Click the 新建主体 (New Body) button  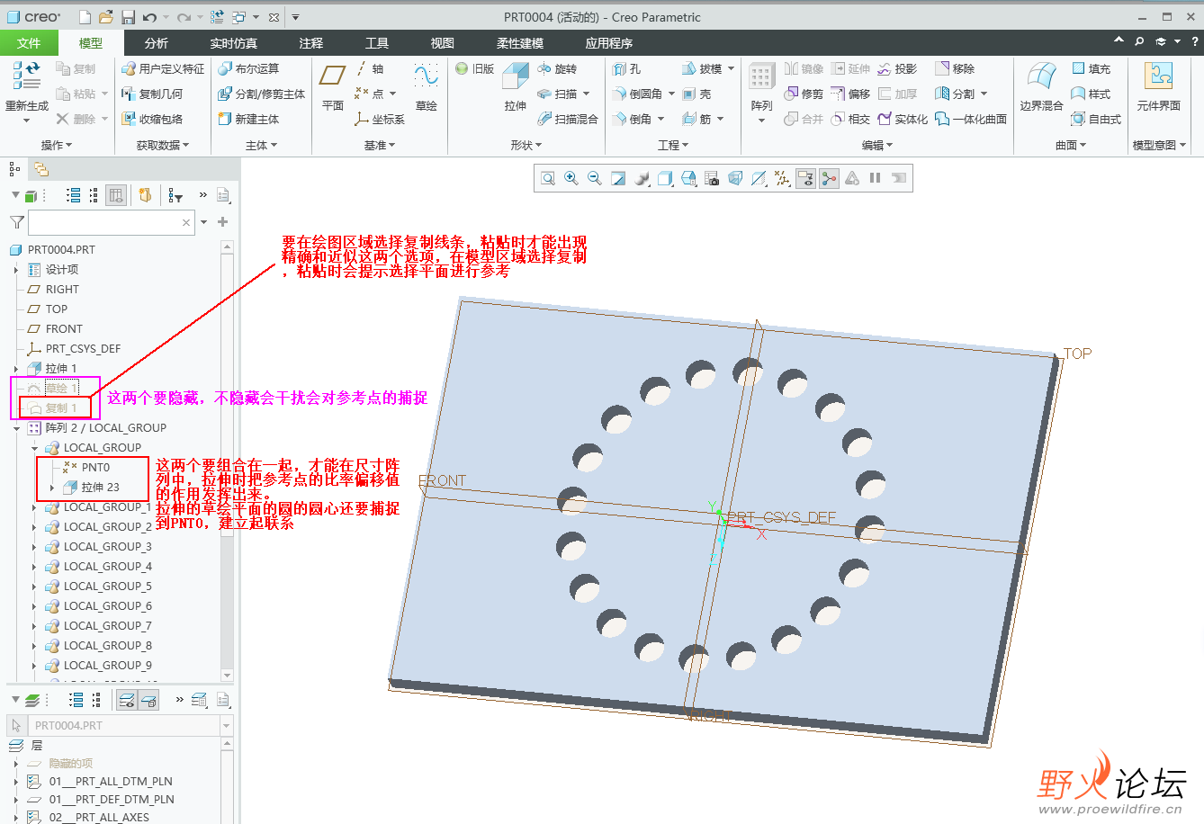248,119
